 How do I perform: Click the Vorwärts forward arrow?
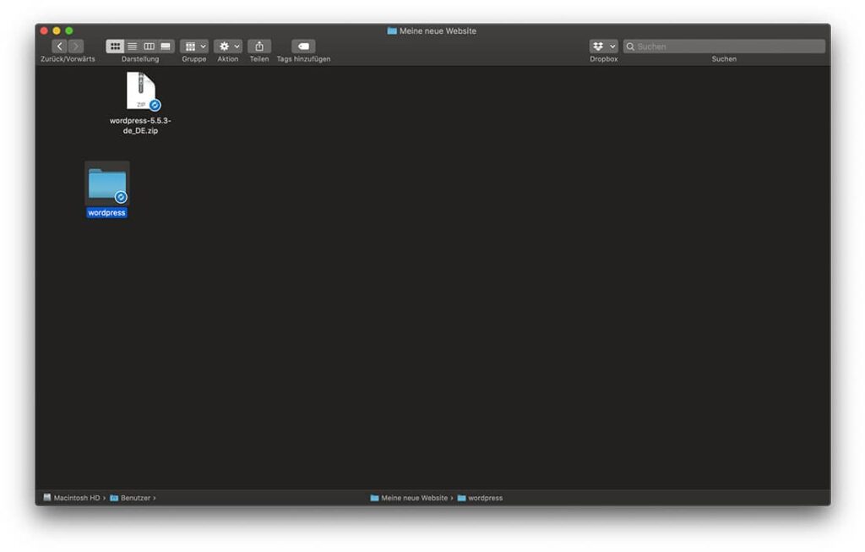[x=76, y=46]
